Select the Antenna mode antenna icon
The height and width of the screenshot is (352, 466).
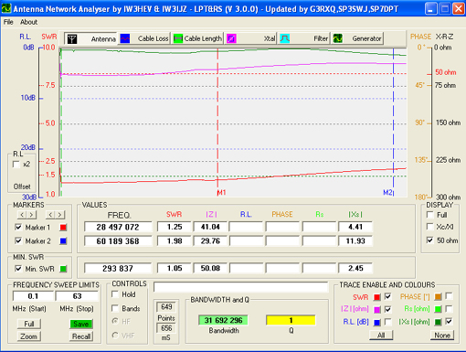(x=72, y=38)
